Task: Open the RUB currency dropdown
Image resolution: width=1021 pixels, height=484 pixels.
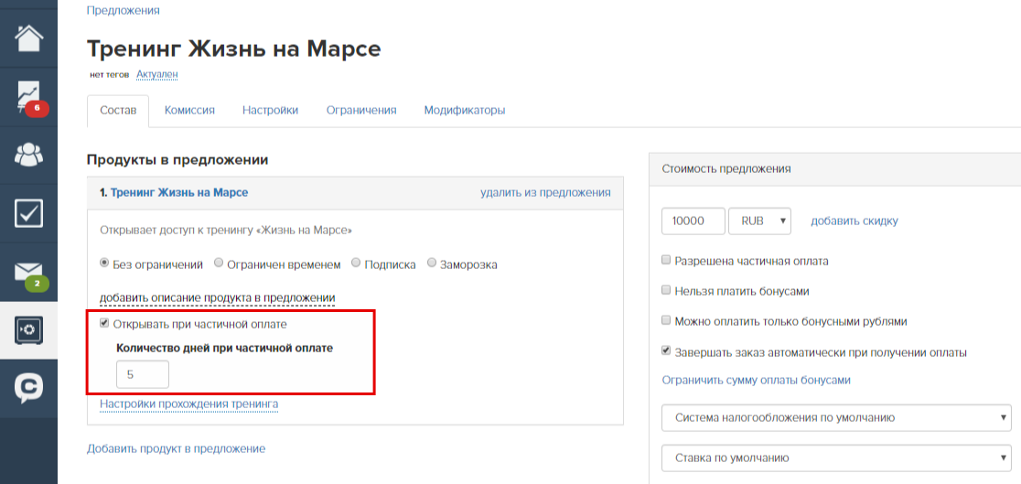Action: (x=759, y=220)
